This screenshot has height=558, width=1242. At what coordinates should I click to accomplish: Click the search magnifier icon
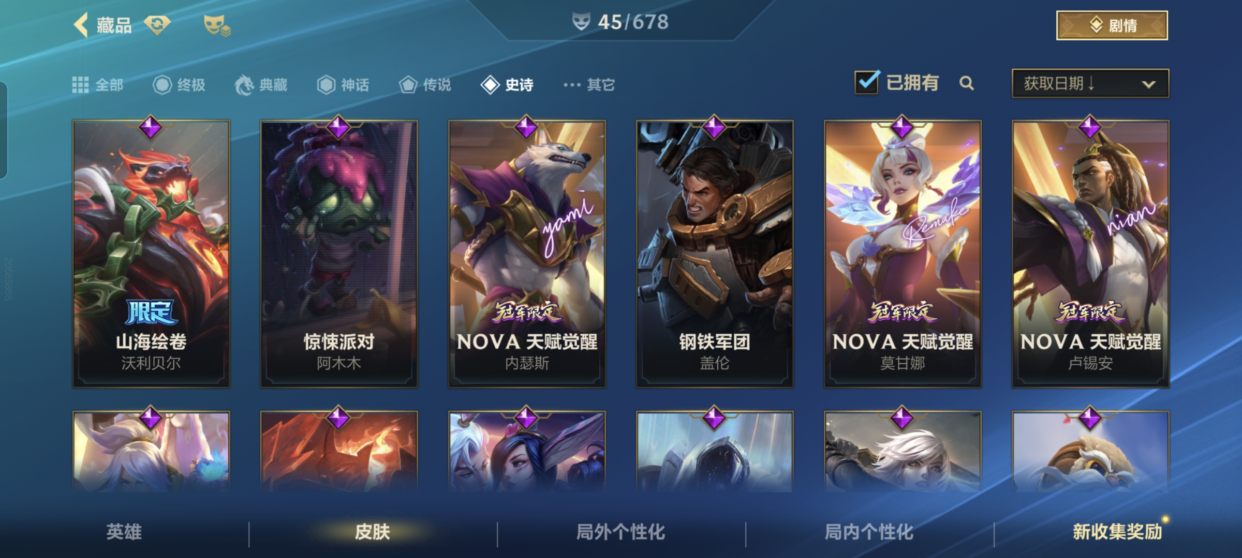coord(966,83)
